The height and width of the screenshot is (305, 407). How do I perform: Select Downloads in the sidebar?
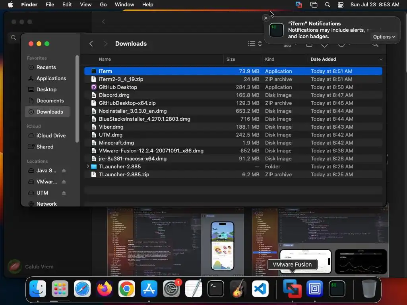(x=47, y=112)
